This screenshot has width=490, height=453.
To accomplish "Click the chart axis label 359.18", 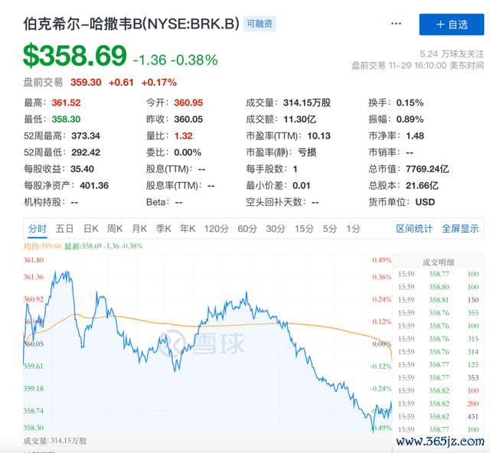I will [x=34, y=389].
